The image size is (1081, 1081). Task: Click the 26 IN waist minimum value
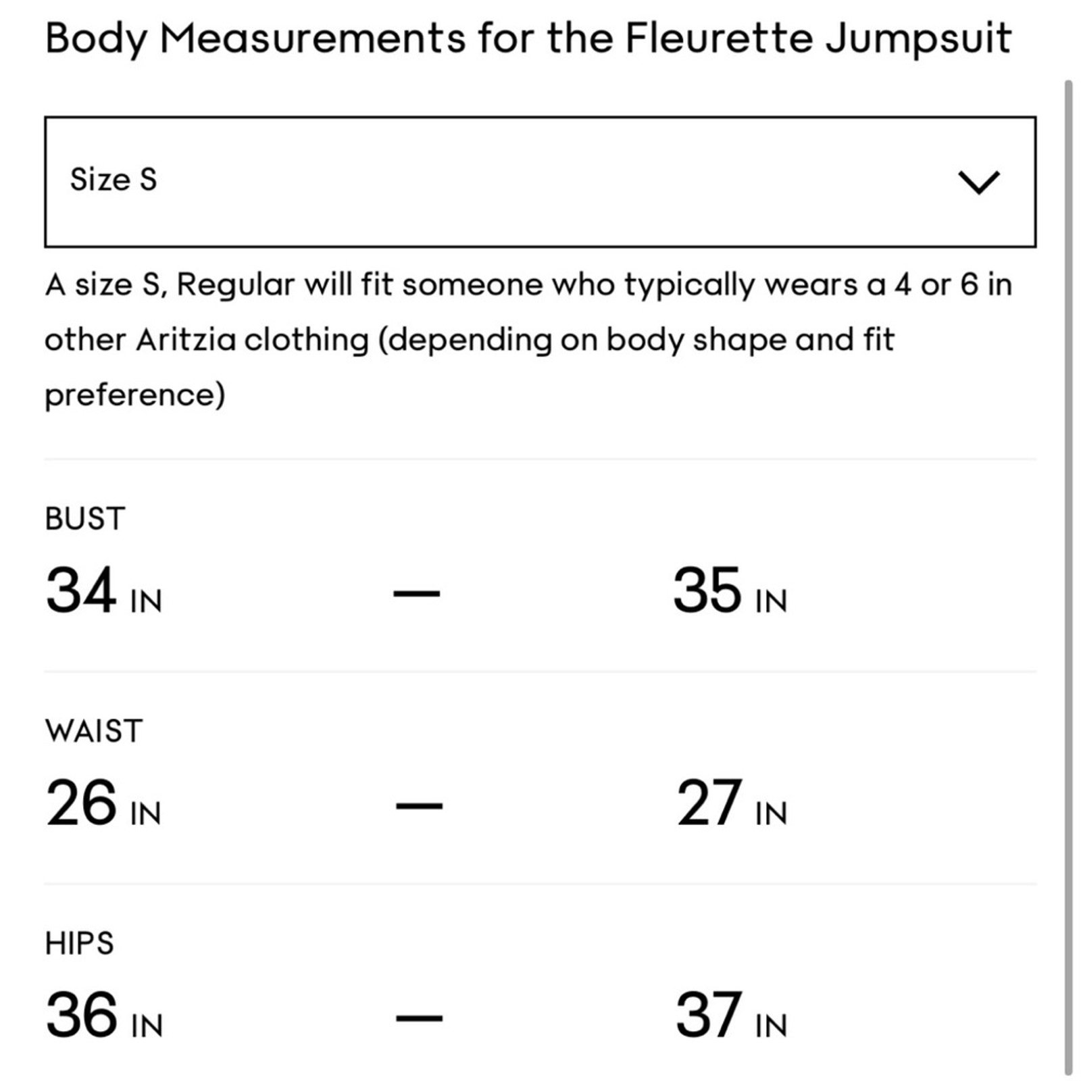[103, 803]
